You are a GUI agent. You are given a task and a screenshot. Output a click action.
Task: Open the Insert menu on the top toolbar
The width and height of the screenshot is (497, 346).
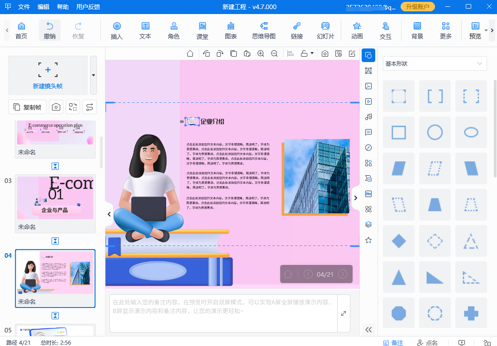(116, 30)
